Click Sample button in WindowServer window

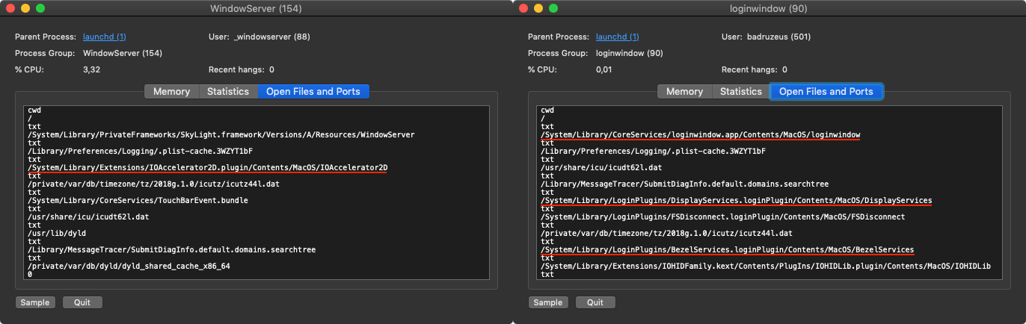tap(35, 302)
